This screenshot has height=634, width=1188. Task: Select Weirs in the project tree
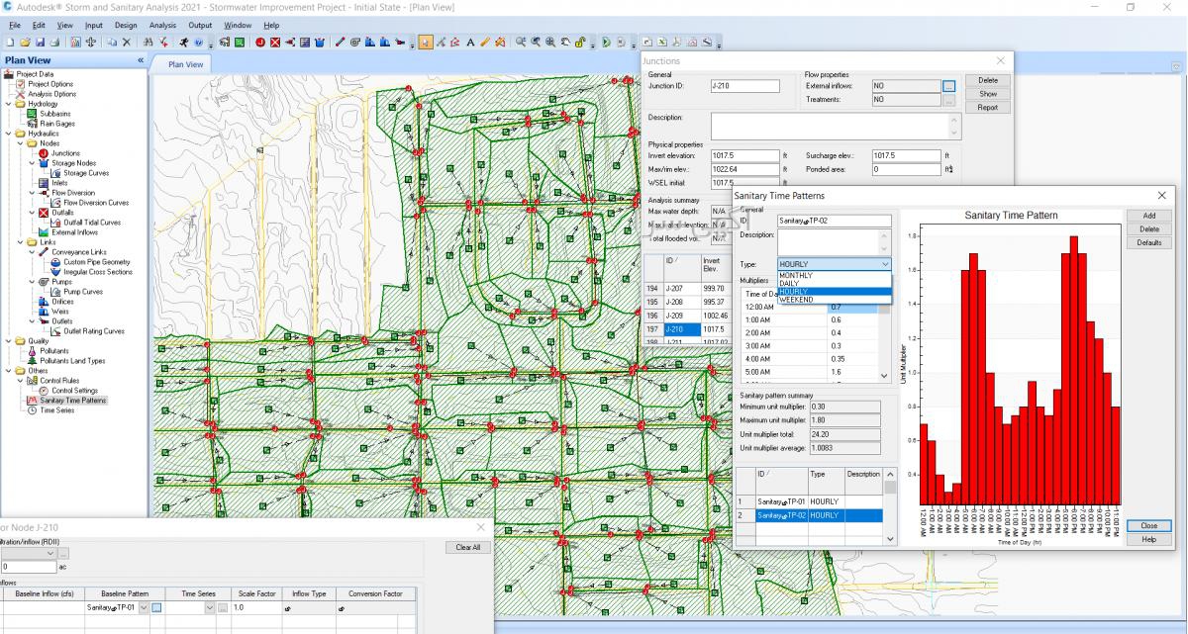[x=59, y=312]
